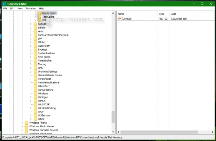Click the Time Zones folder icon

click(35, 57)
